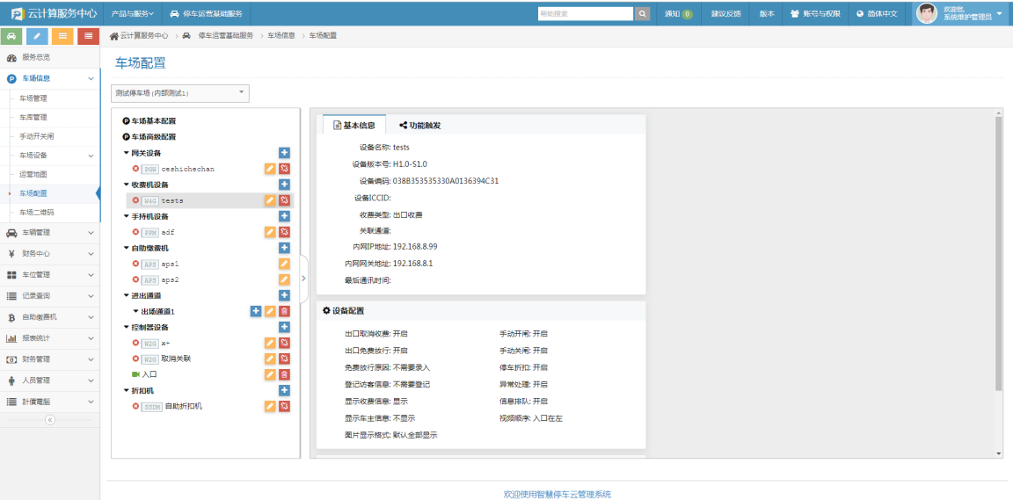Open 服务总览 in the sidebar

pos(50,57)
